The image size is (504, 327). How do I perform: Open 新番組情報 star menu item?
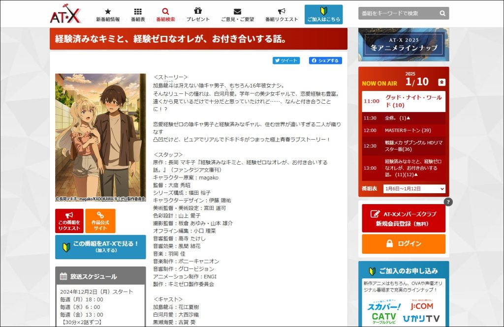[108, 15]
